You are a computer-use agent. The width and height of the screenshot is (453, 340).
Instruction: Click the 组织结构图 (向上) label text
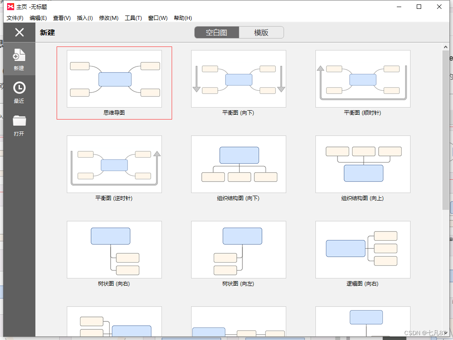(363, 198)
